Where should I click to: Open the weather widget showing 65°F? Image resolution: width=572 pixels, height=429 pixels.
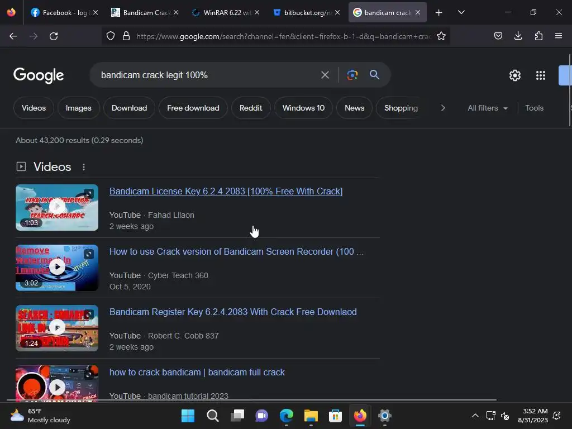40,416
